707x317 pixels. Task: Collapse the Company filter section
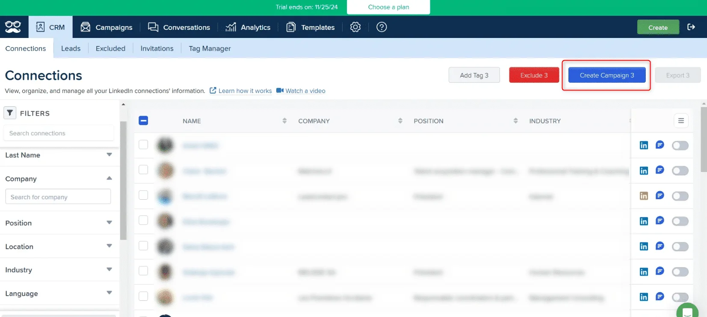pyautogui.click(x=109, y=178)
